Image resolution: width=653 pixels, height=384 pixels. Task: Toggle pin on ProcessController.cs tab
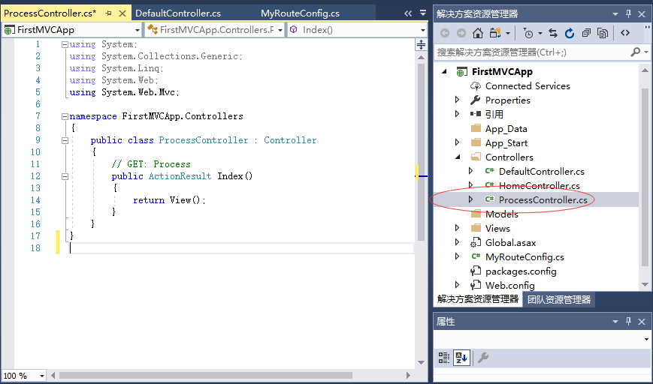(x=108, y=13)
